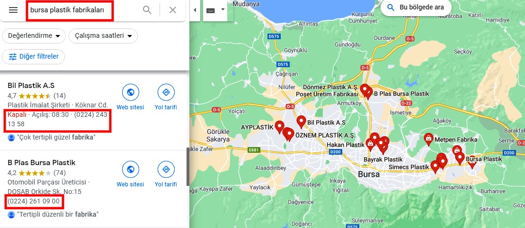This screenshot has width=525, height=228.
Task: Click the Hakan Plastik shop pin
Action: pos(370,145)
